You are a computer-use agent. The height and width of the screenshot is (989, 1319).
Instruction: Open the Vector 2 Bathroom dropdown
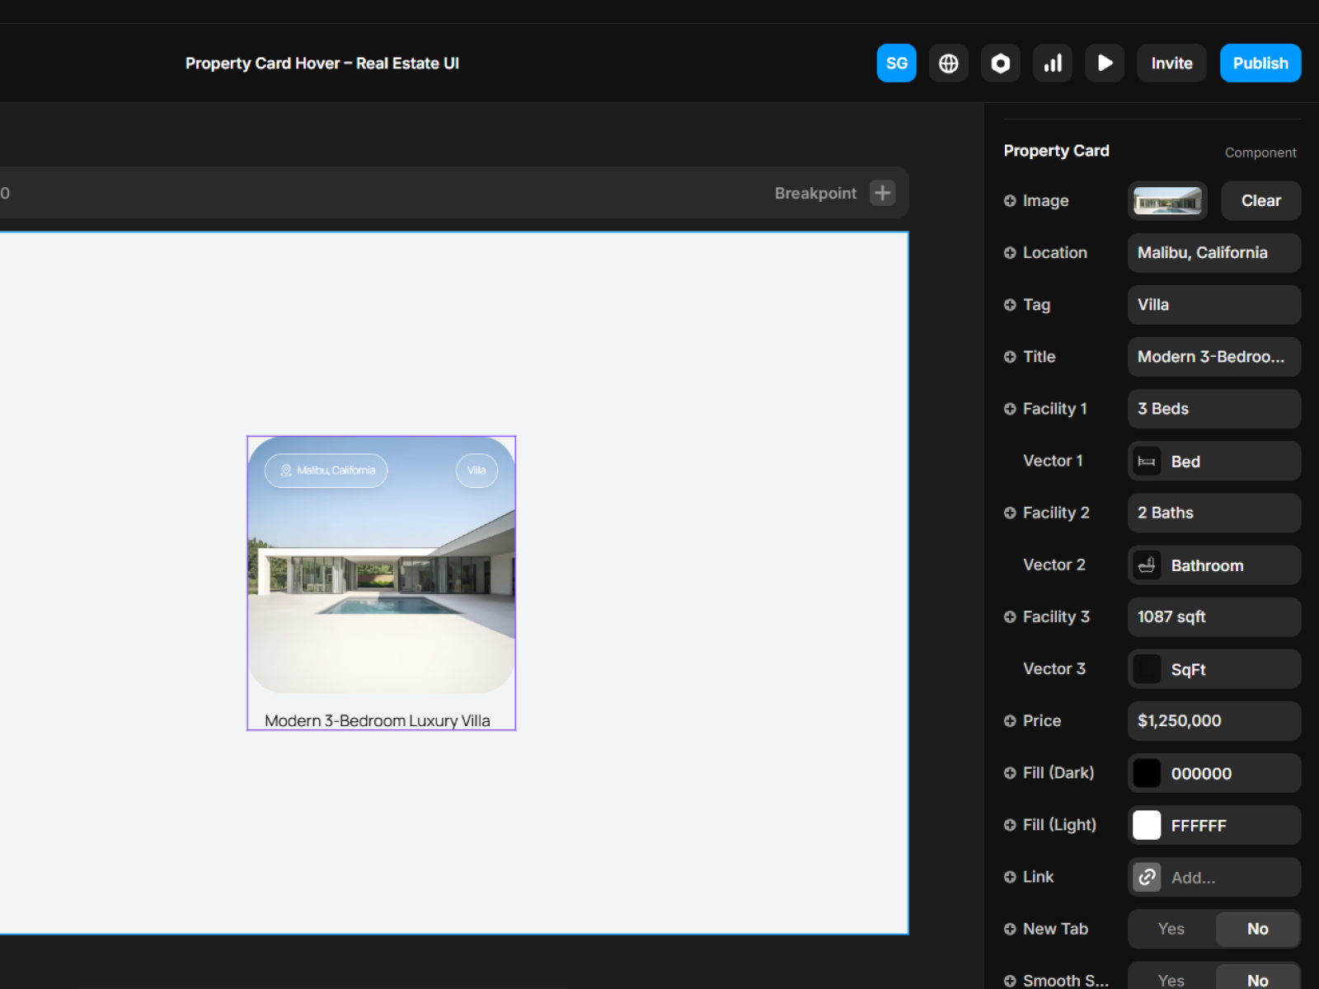tap(1213, 565)
